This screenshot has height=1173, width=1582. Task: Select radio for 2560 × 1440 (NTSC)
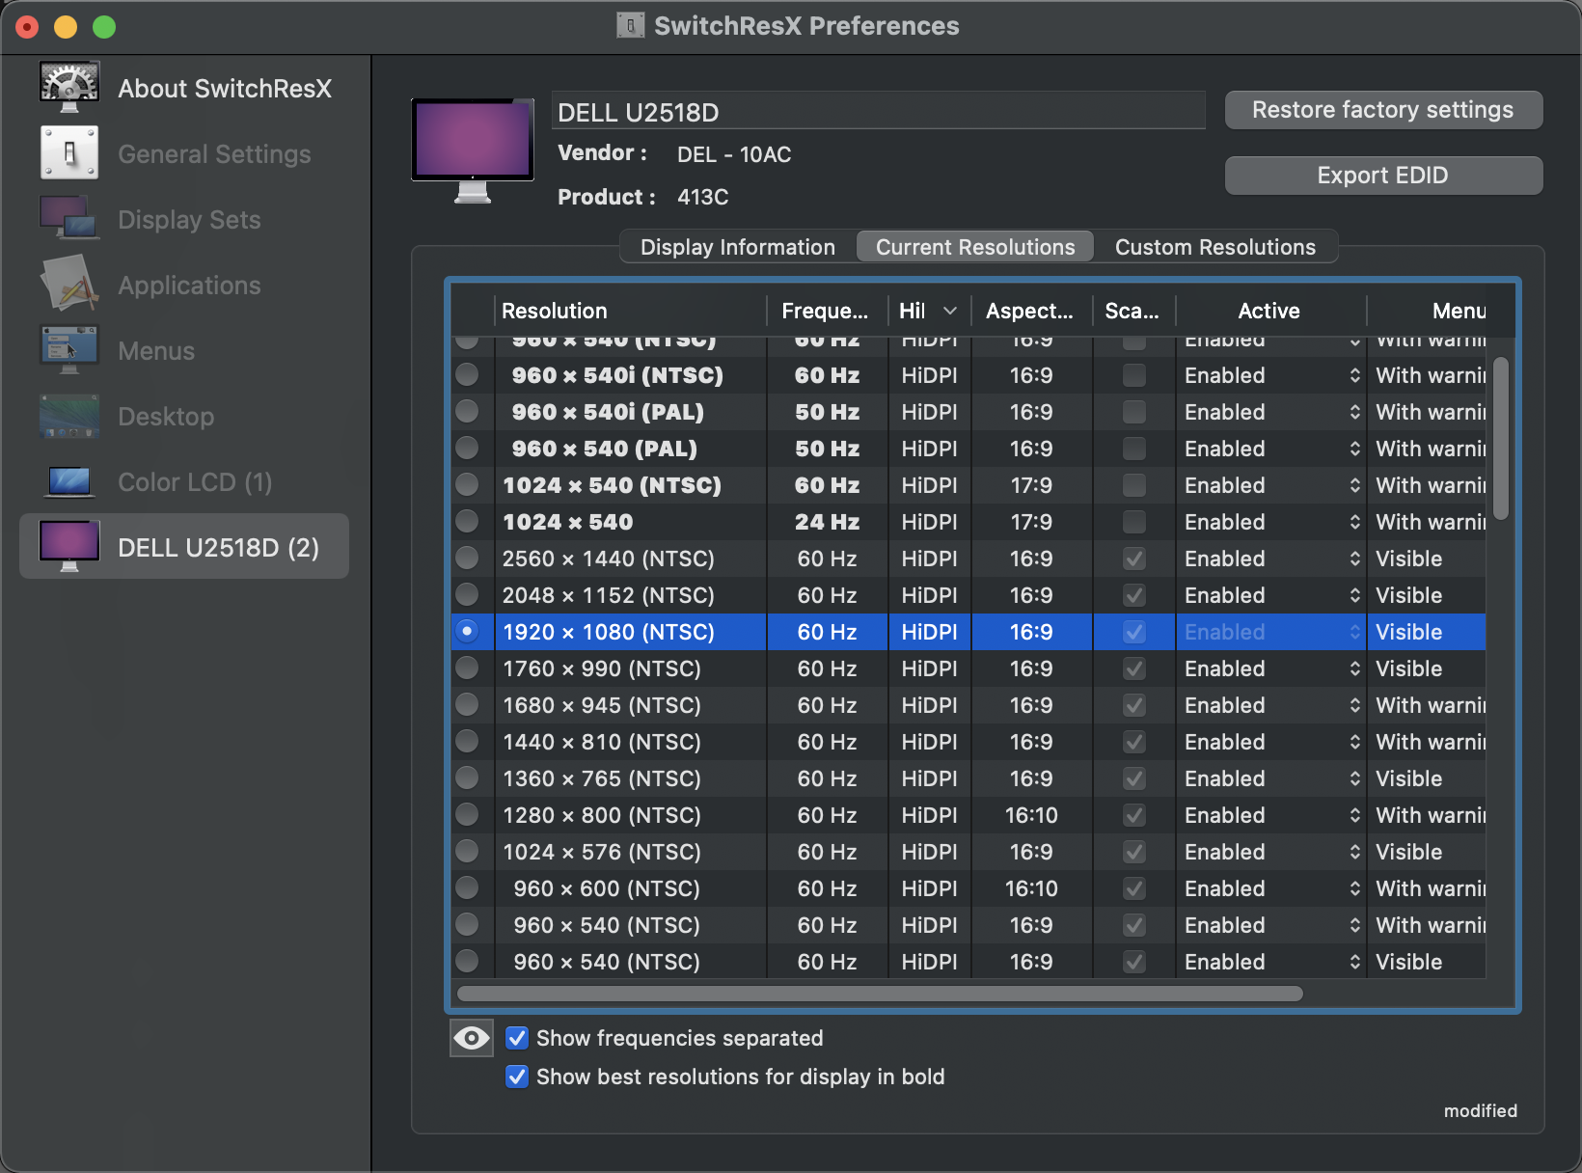[x=467, y=558]
